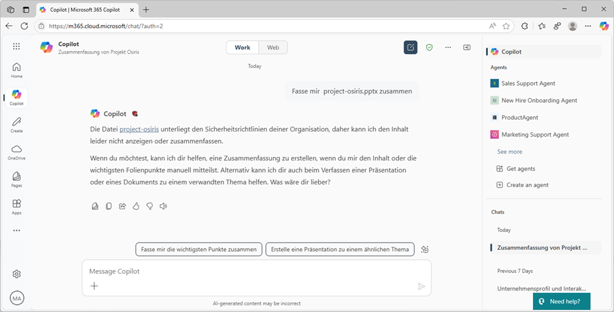Refresh the browser page
Screen dimensions: 614x312
(24, 26)
